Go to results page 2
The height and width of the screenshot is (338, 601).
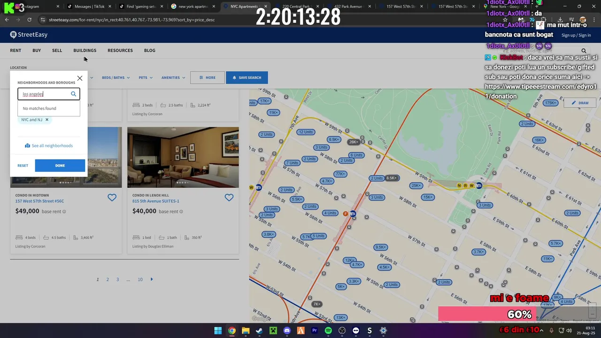point(108,279)
